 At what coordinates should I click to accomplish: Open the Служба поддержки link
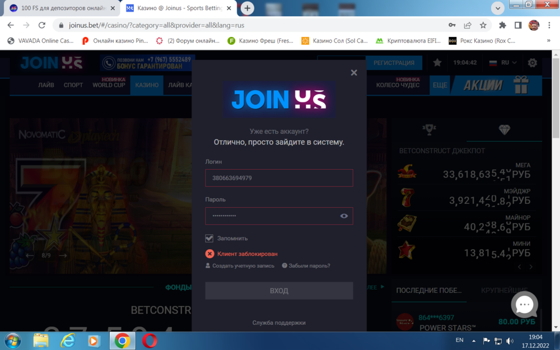279,323
